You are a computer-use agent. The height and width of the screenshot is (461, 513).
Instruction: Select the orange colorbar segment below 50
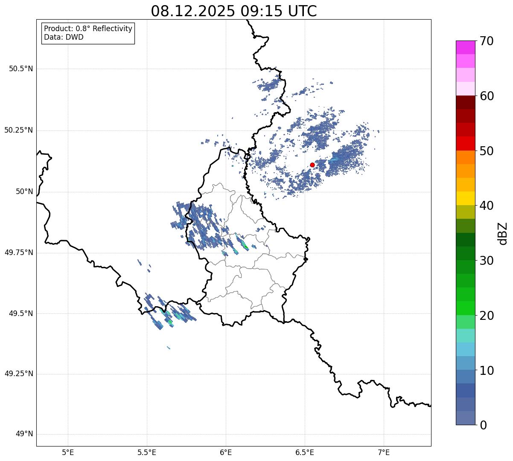pos(465,157)
